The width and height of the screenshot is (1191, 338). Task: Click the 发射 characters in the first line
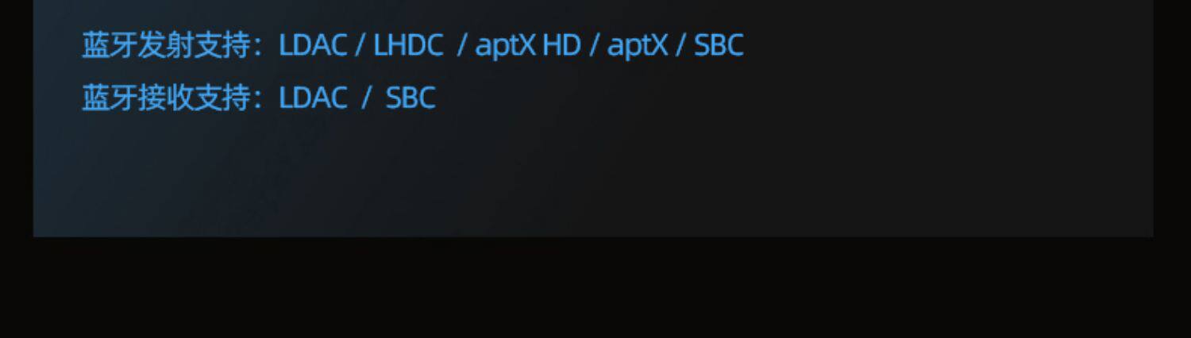pos(166,45)
